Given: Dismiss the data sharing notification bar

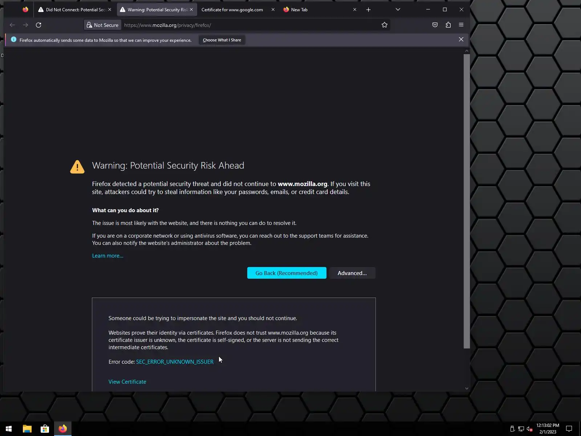Looking at the screenshot, I should click(x=461, y=39).
